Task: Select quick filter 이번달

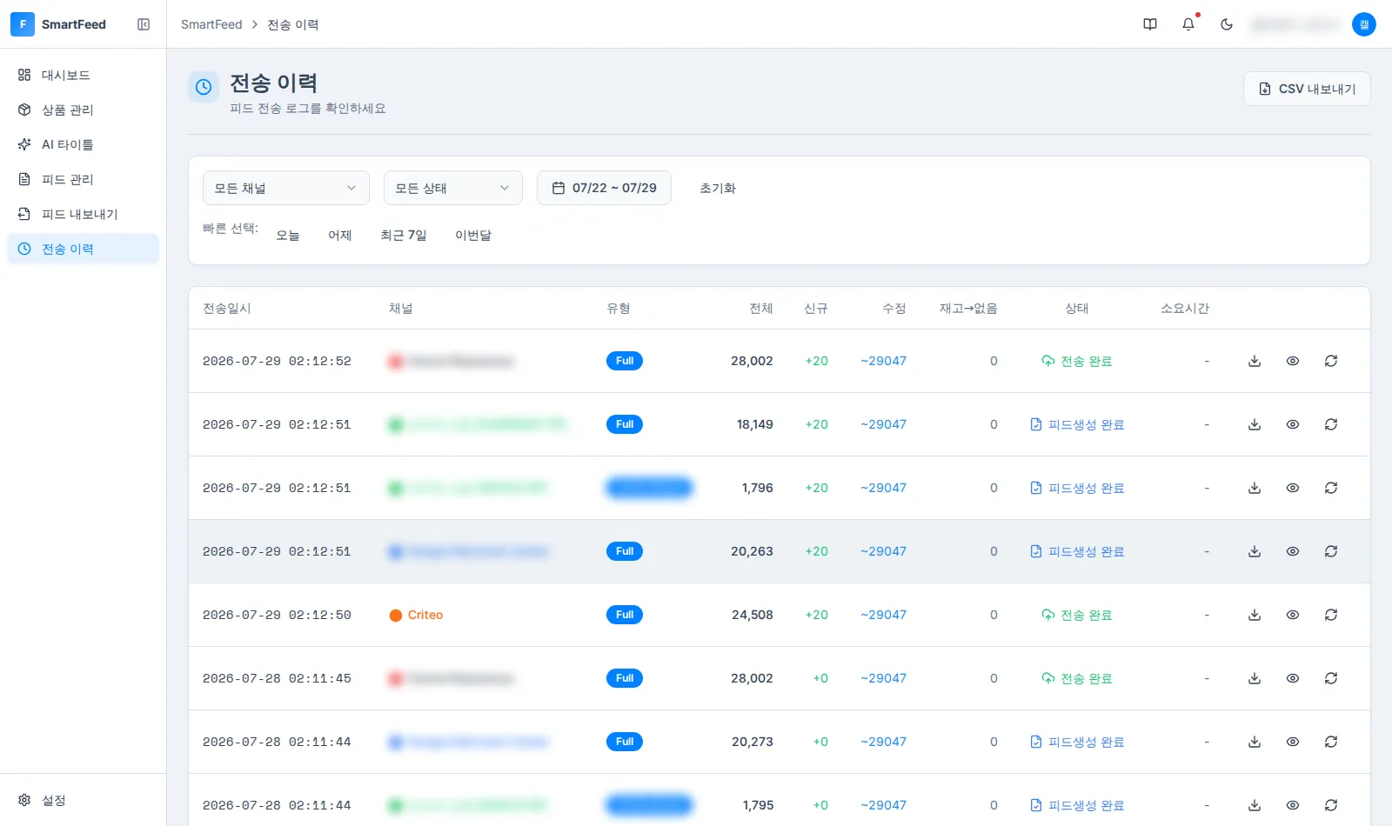Action: (473, 235)
